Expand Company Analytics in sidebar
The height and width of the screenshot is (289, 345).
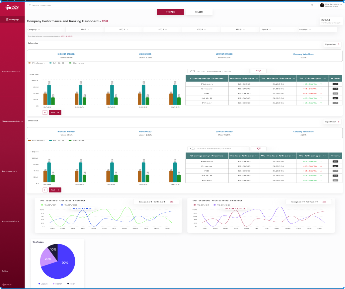coord(11,71)
